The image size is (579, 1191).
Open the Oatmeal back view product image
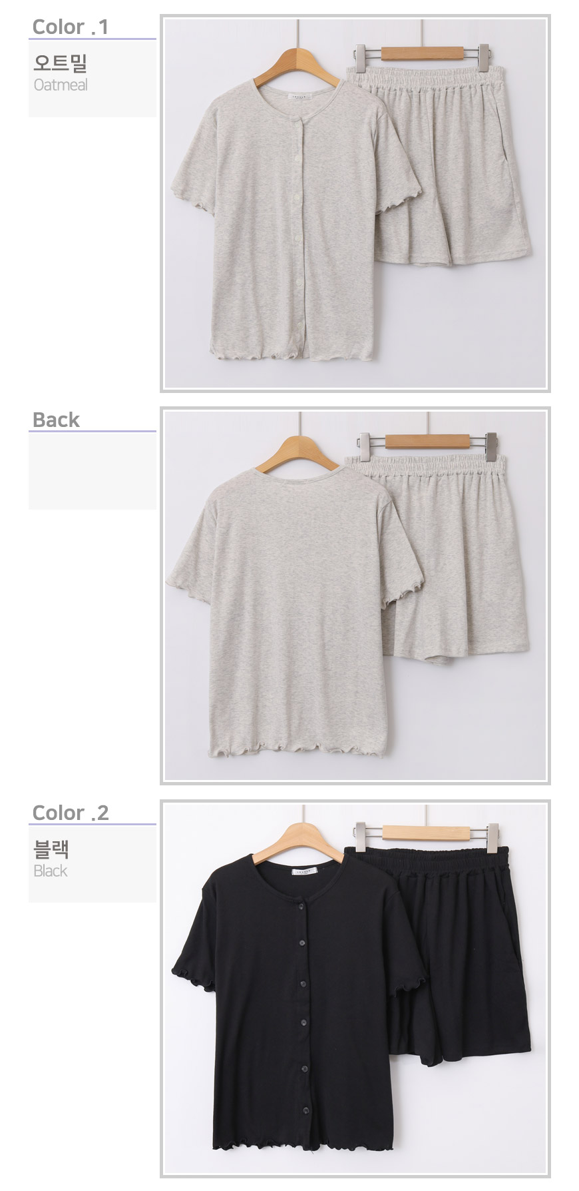point(355,595)
